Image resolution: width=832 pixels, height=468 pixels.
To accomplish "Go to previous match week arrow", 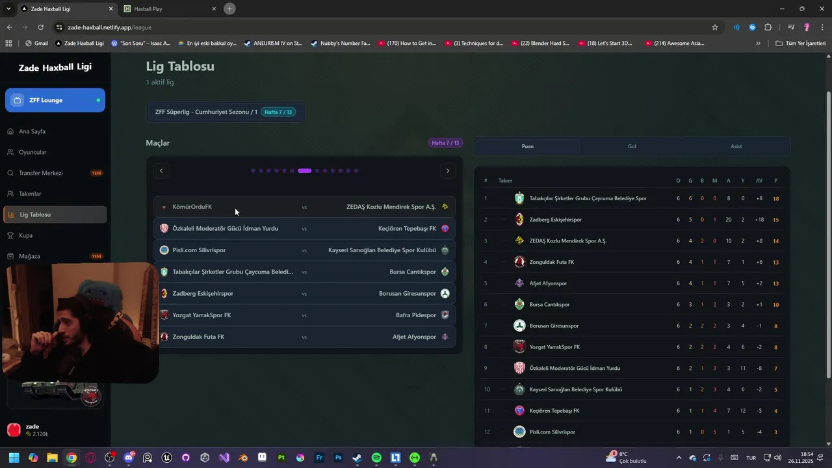I will 161,171.
